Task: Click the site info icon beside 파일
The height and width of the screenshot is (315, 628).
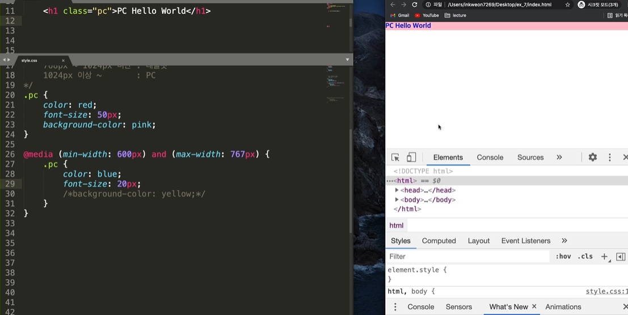Action: point(428,5)
